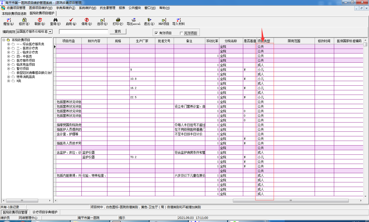This screenshot has width=369, height=222.
Task: Click the 导入材料 import materials icon
Action: (178, 22)
